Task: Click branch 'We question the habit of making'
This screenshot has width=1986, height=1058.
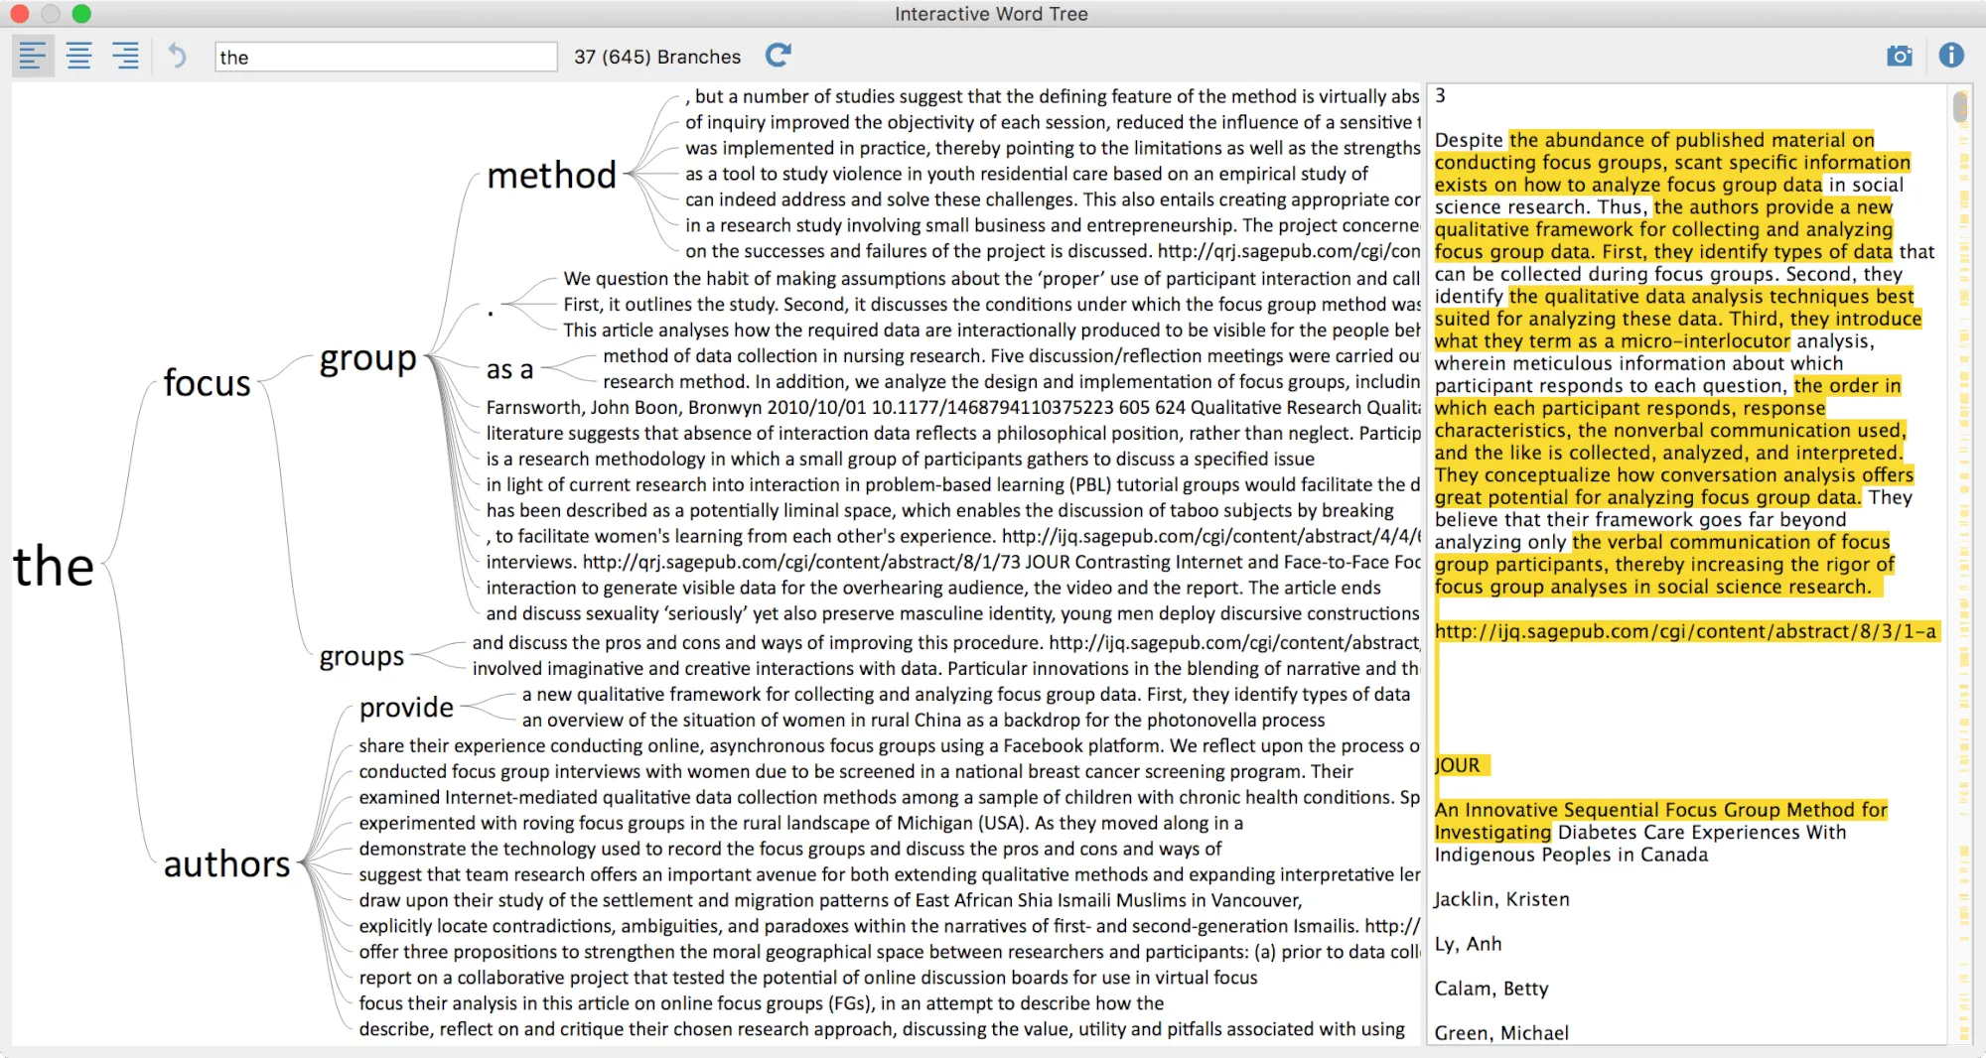Action: click(991, 279)
